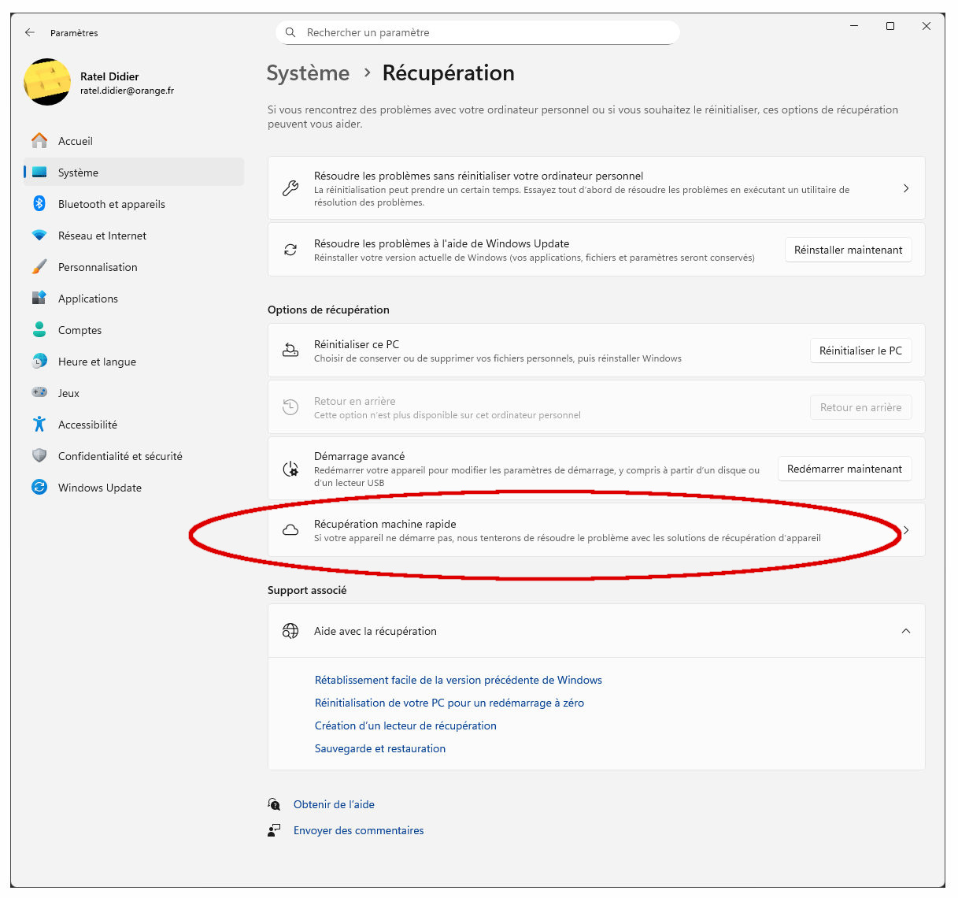958x898 pixels.
Task: Click the Confidentialité et sécurité shield icon
Action: click(x=39, y=456)
